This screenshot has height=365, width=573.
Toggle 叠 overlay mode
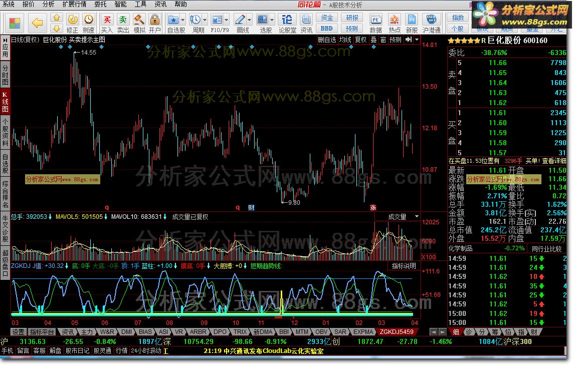373,40
